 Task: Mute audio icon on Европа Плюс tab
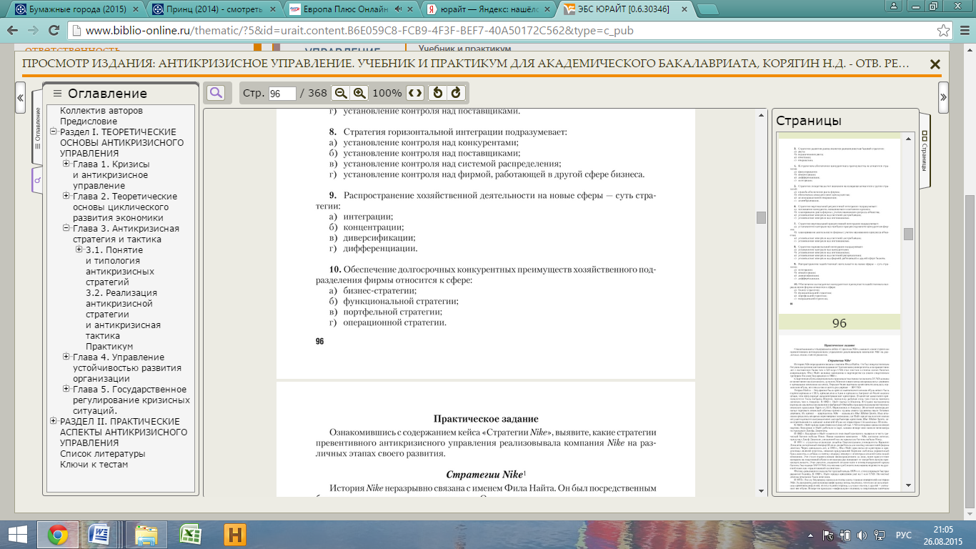click(397, 10)
